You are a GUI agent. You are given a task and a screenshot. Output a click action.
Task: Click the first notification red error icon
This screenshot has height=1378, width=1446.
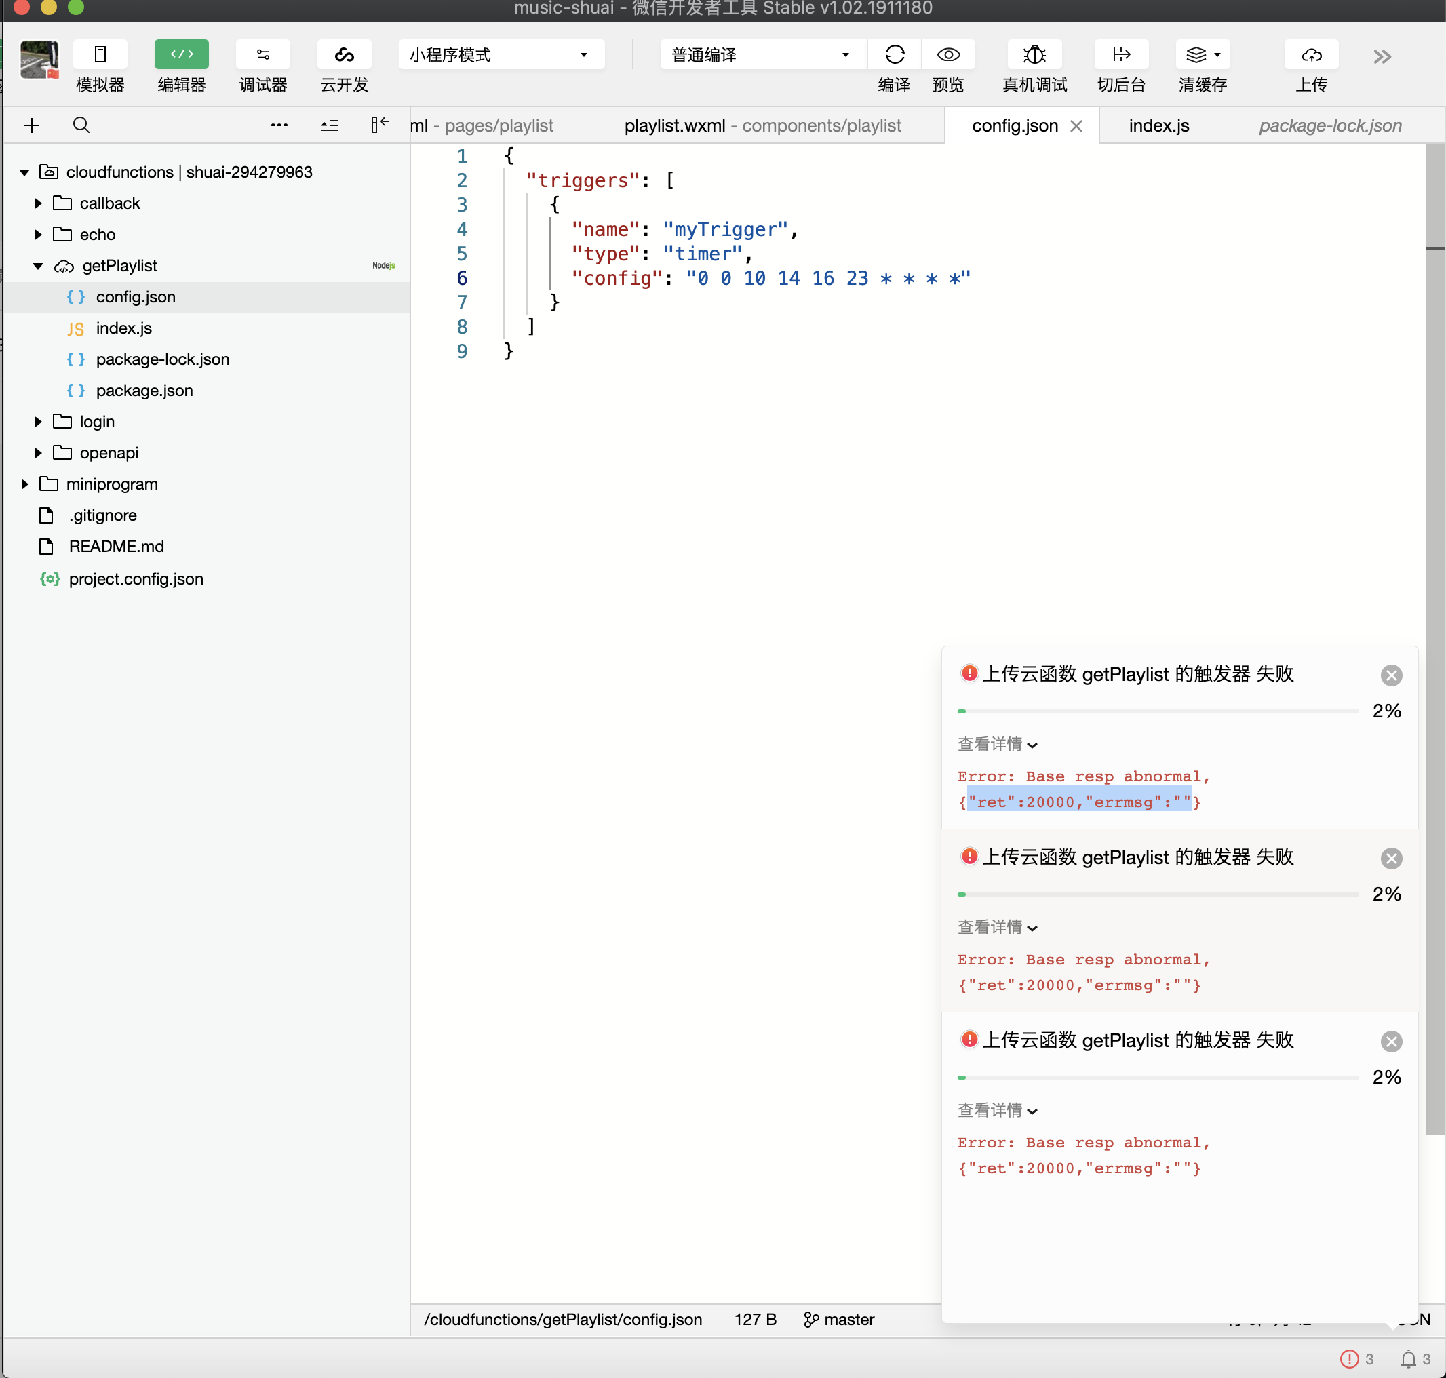pyautogui.click(x=969, y=673)
